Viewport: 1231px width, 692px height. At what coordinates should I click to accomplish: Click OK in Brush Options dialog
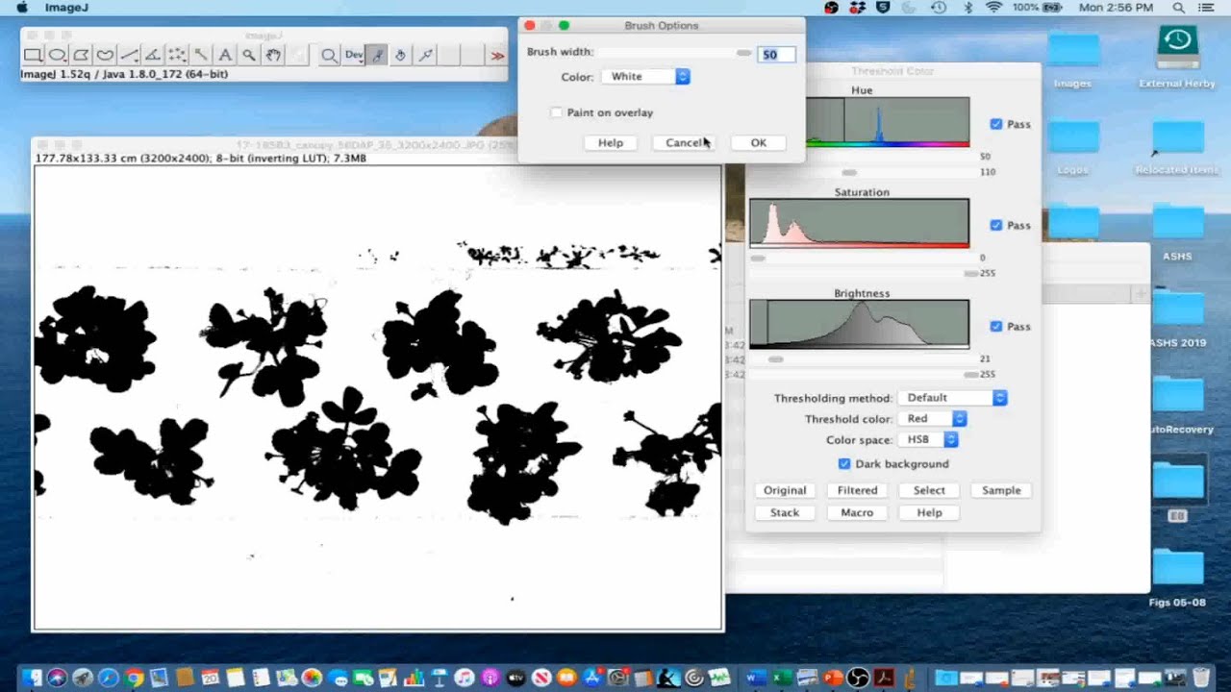click(x=759, y=143)
